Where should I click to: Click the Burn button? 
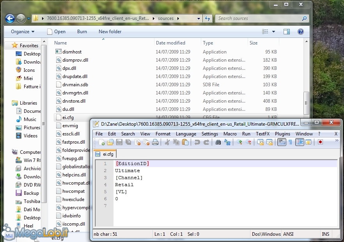pos(82,32)
